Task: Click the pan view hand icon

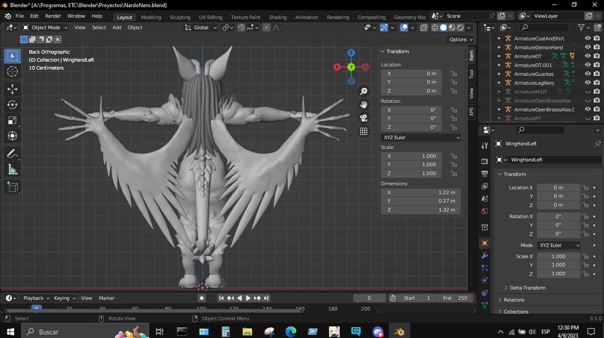Action: pos(363,104)
